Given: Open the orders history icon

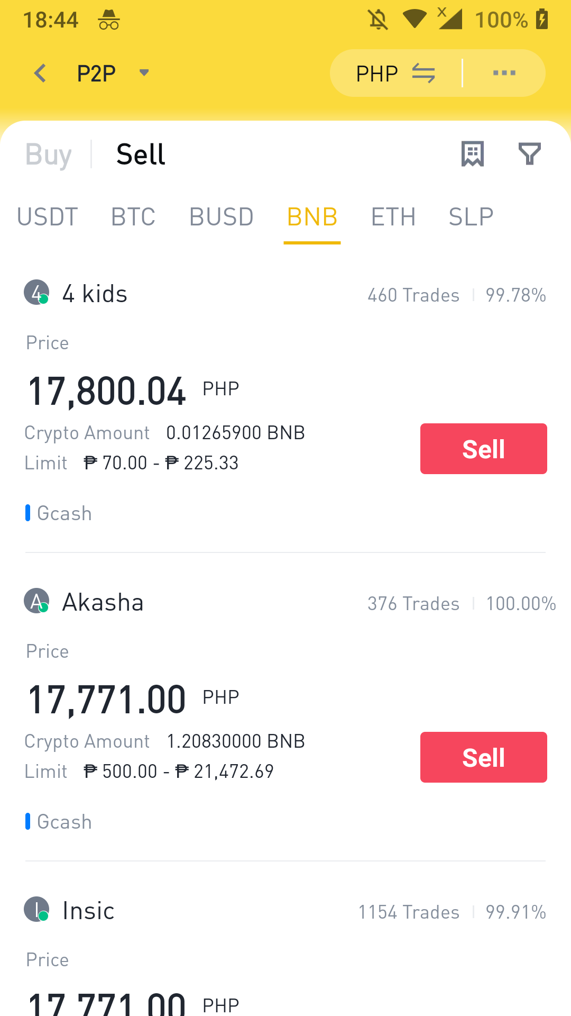Looking at the screenshot, I should 472,154.
